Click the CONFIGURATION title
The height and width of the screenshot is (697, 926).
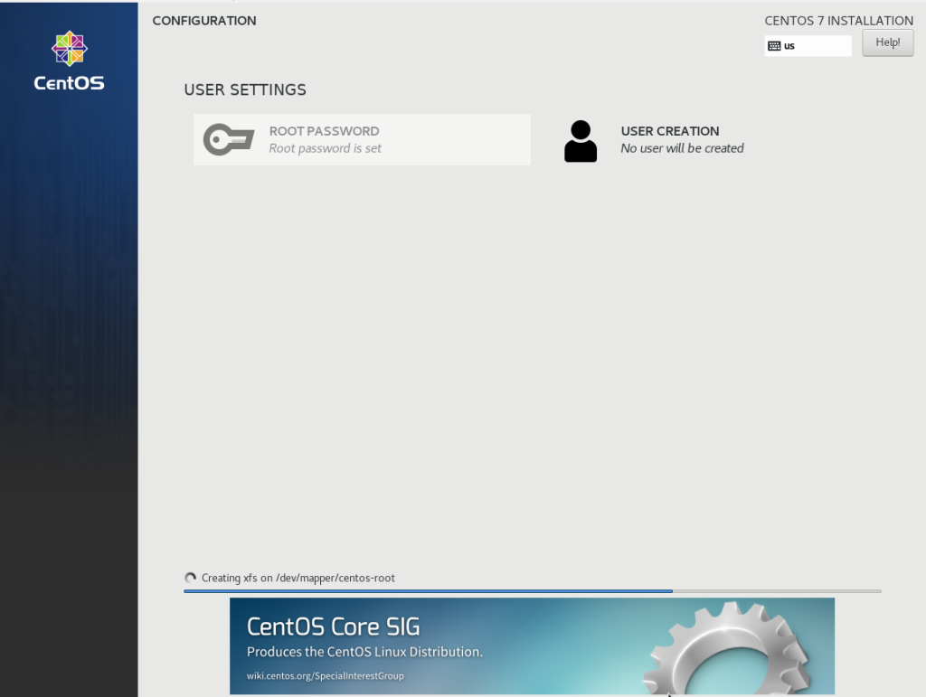(x=204, y=21)
